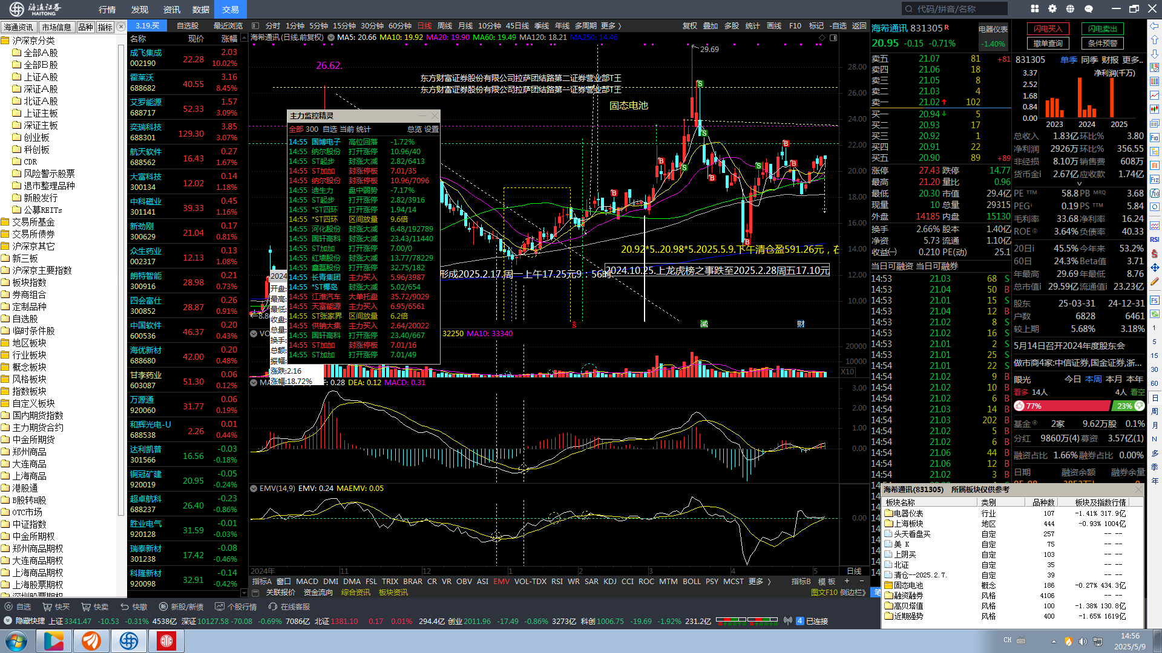Click the 快买 cart icon in bottom toolbar
Image resolution: width=1162 pixels, height=653 pixels.
click(x=47, y=606)
